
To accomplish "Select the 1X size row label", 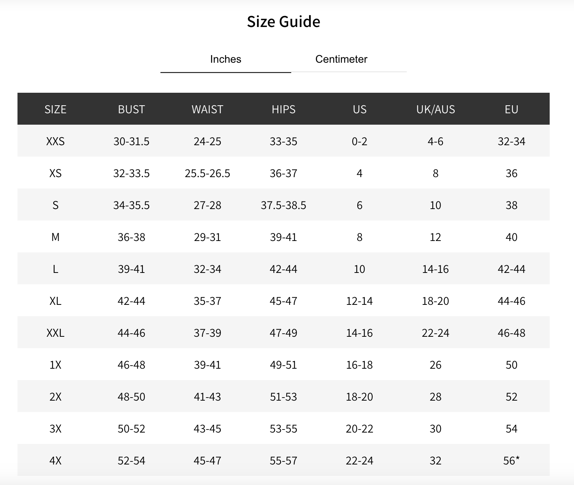I will click(55, 365).
